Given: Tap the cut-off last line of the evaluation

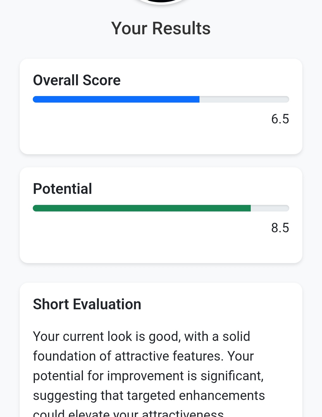Looking at the screenshot, I should (x=128, y=413).
